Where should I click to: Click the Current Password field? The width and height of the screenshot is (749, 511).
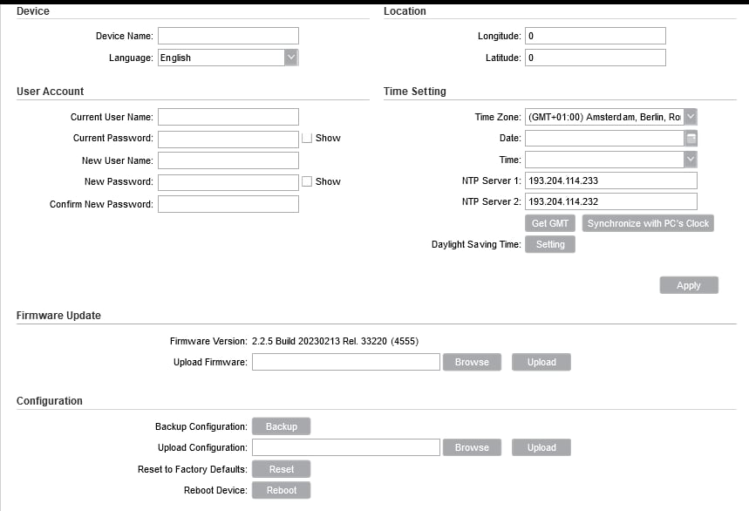228,140
